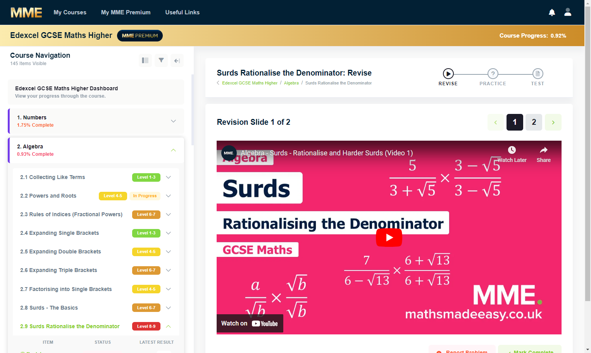Switch to the TEST step label
This screenshot has height=353, width=591.
(x=538, y=84)
